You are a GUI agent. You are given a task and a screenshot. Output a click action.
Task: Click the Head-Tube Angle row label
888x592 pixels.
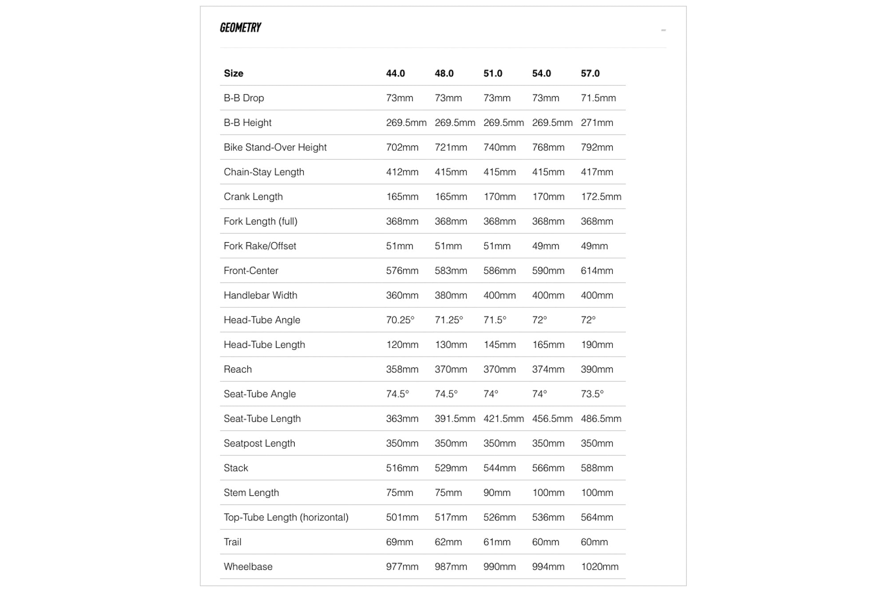point(262,320)
